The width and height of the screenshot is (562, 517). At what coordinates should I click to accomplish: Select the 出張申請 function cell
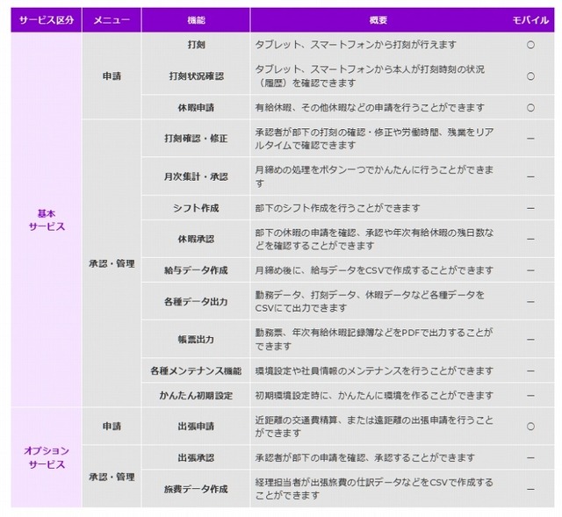coord(196,427)
